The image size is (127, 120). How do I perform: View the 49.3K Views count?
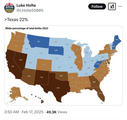pyautogui.click(x=57, y=112)
